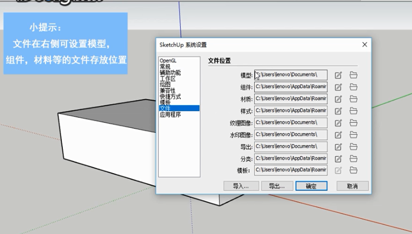The width and height of the screenshot is (412, 234).
Task: Click the 分类 path input field
Action: (x=291, y=159)
